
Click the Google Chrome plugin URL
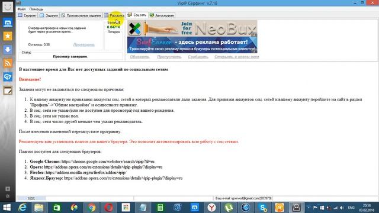click(108, 162)
